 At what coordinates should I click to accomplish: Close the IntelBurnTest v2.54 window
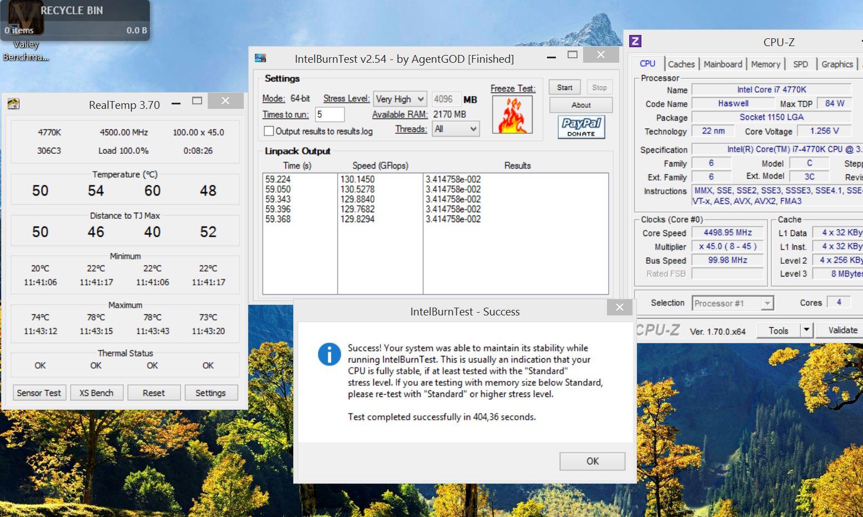(601, 54)
